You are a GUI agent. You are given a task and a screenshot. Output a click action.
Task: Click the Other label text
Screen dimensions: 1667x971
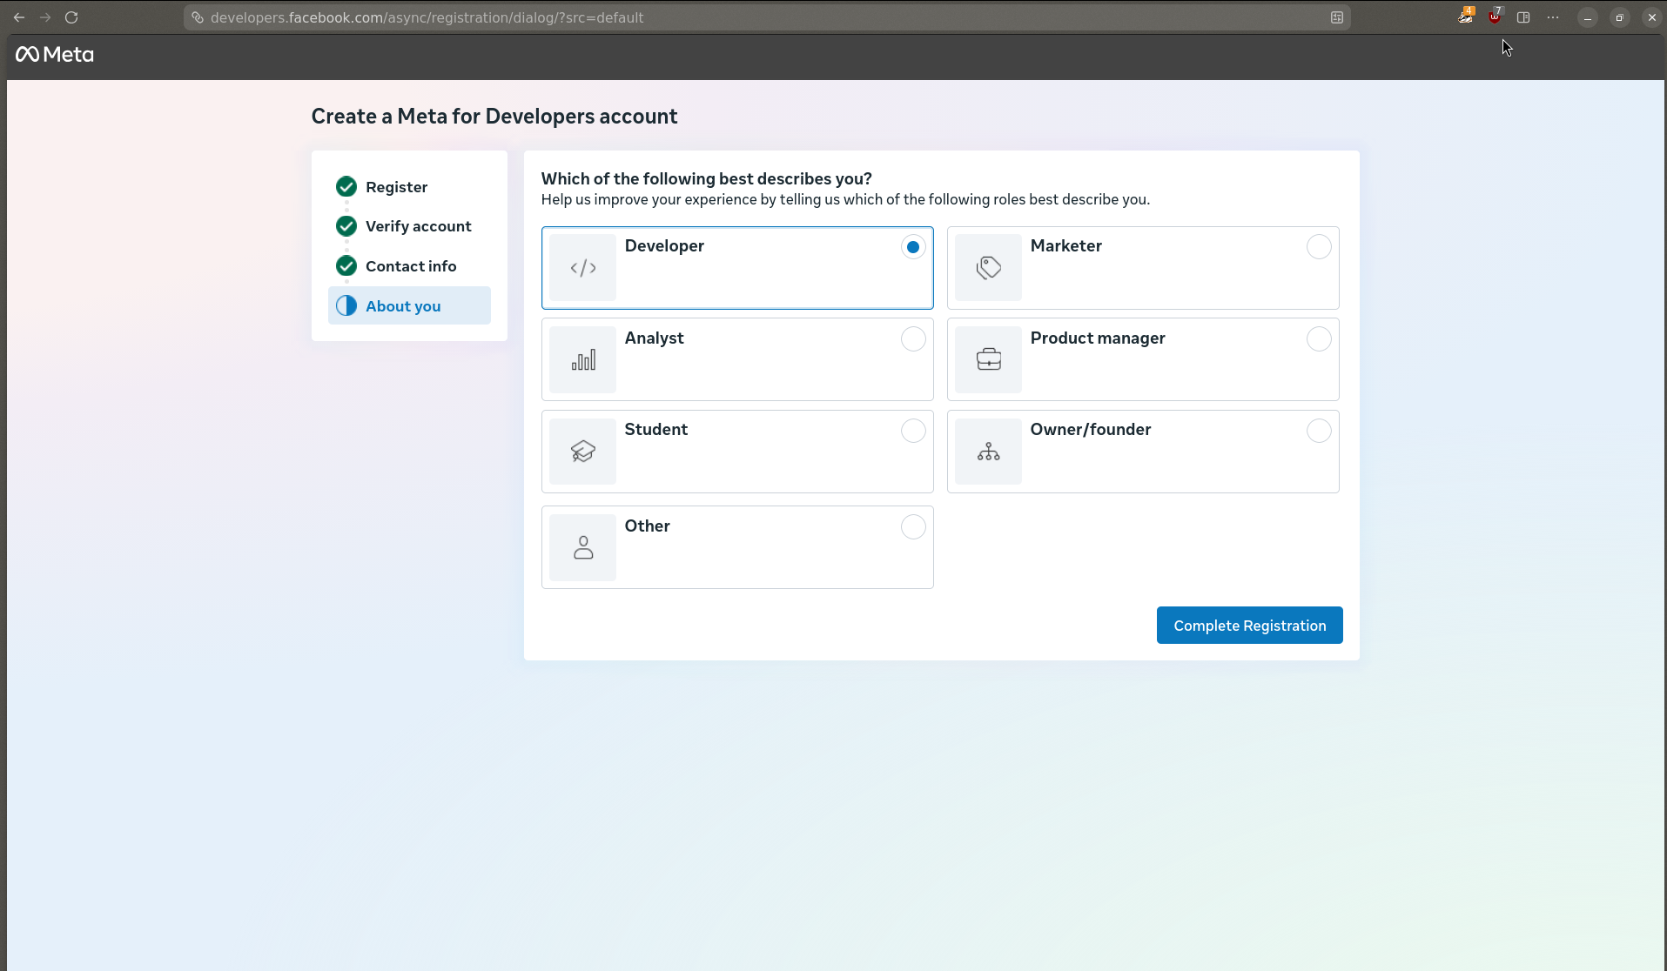pyautogui.click(x=648, y=526)
